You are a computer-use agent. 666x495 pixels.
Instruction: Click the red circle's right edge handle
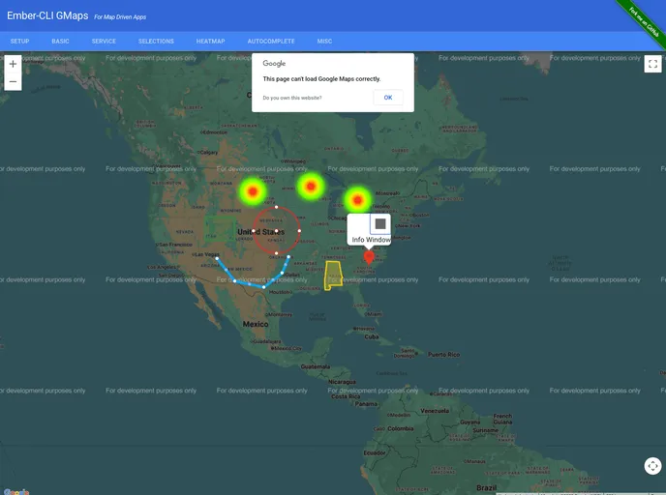(299, 231)
